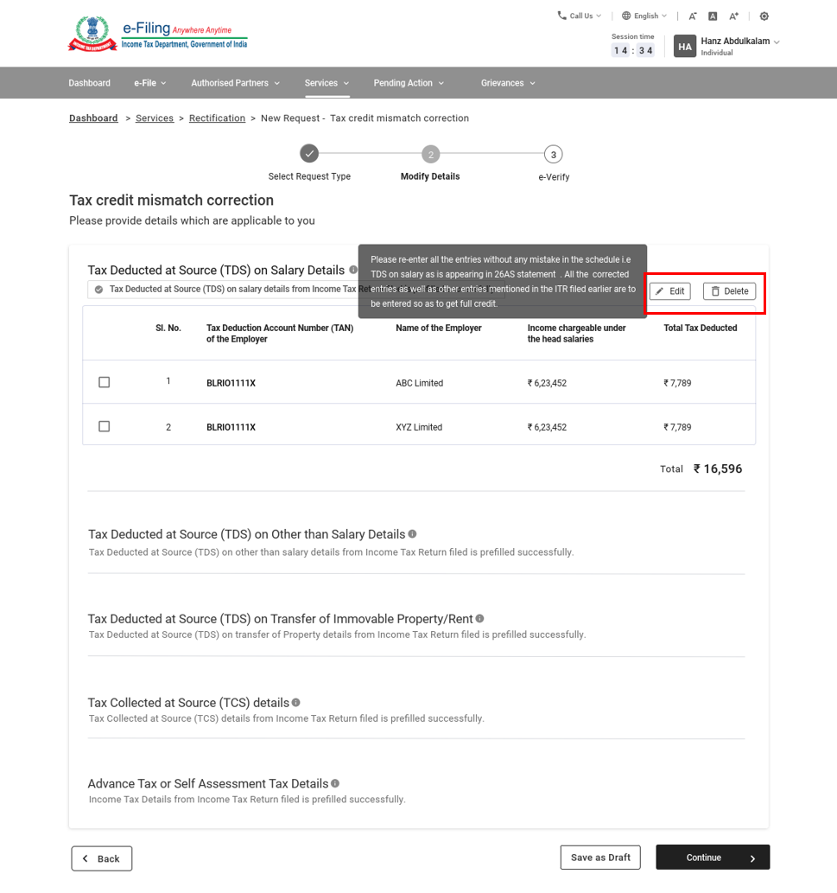Open the e-File menu
The image size is (837, 893).
point(149,83)
